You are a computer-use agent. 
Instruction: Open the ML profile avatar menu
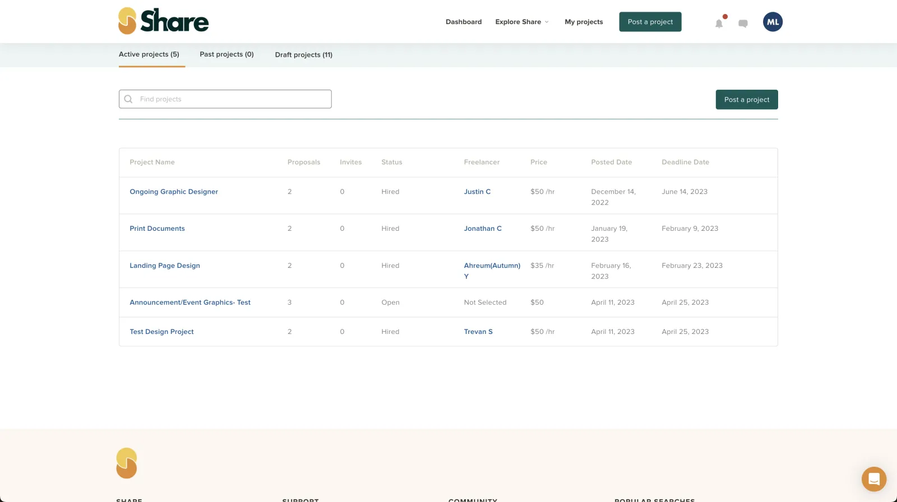coord(773,22)
